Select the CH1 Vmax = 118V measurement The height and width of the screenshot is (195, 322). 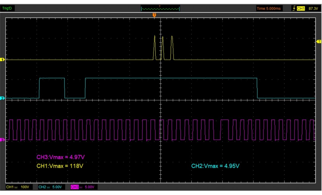coord(60,166)
